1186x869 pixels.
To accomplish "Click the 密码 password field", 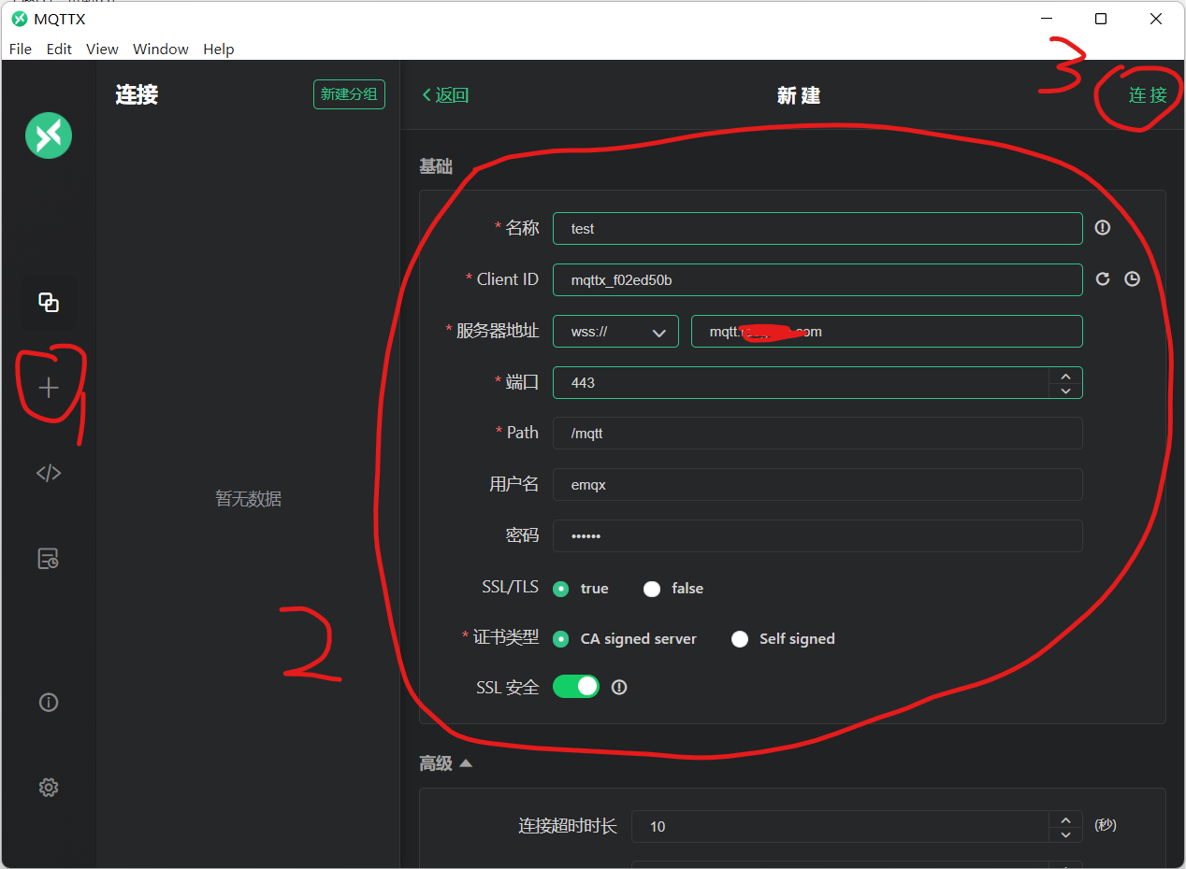I will click(x=817, y=536).
